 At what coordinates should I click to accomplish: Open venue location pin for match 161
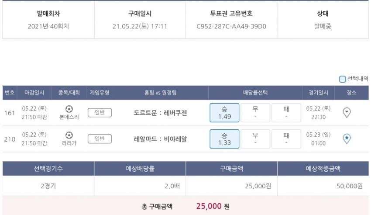(347, 113)
